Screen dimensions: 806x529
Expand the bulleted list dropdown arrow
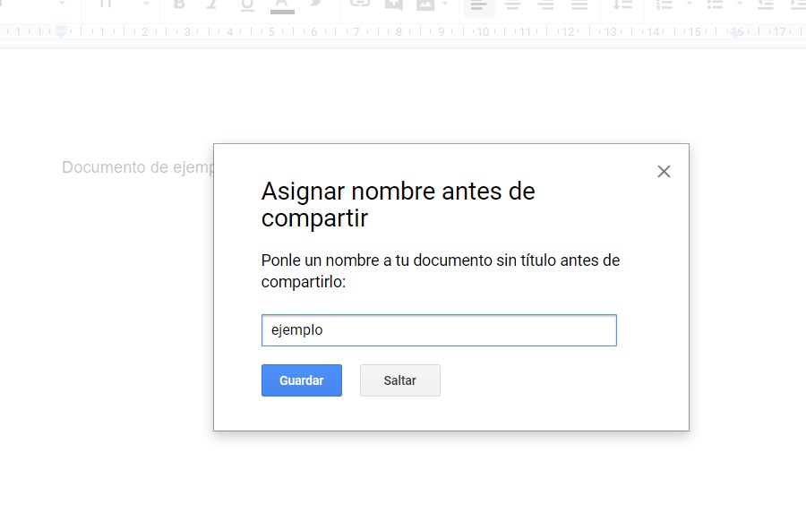(x=740, y=4)
